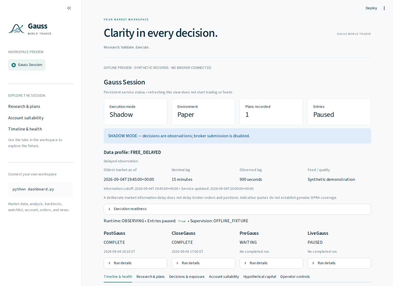Select the Operator controls tab
This screenshot has height=286, width=393.
pos(295,277)
